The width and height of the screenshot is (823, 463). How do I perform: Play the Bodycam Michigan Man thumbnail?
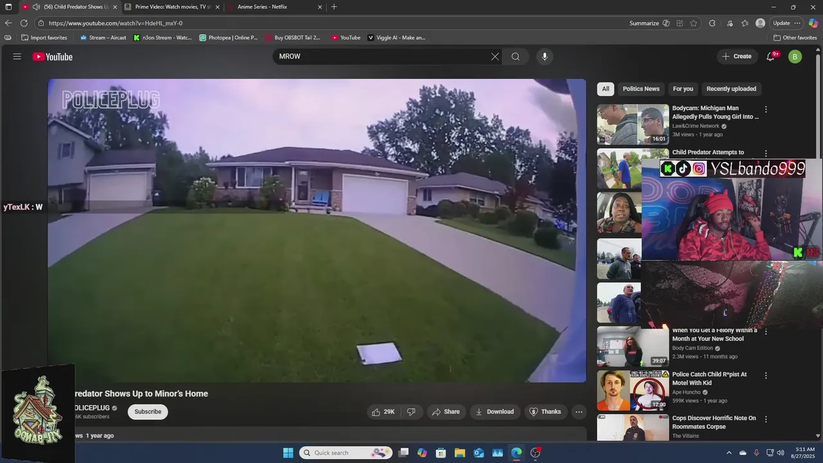(x=633, y=125)
